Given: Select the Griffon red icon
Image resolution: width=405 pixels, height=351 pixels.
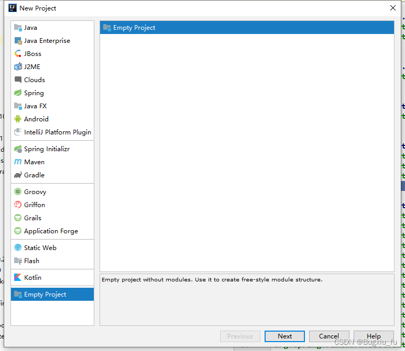Looking at the screenshot, I should tap(18, 205).
